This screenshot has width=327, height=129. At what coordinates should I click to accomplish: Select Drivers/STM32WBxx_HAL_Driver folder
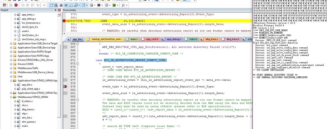(35, 60)
